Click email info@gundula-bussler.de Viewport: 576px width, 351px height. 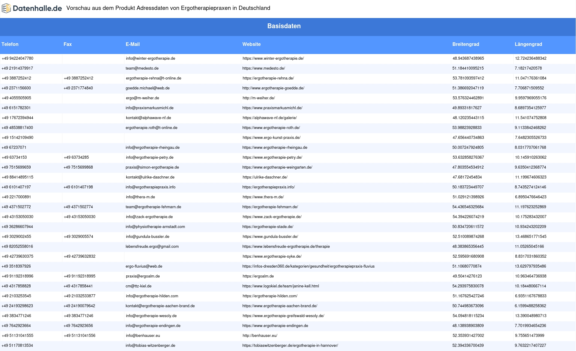147,237
